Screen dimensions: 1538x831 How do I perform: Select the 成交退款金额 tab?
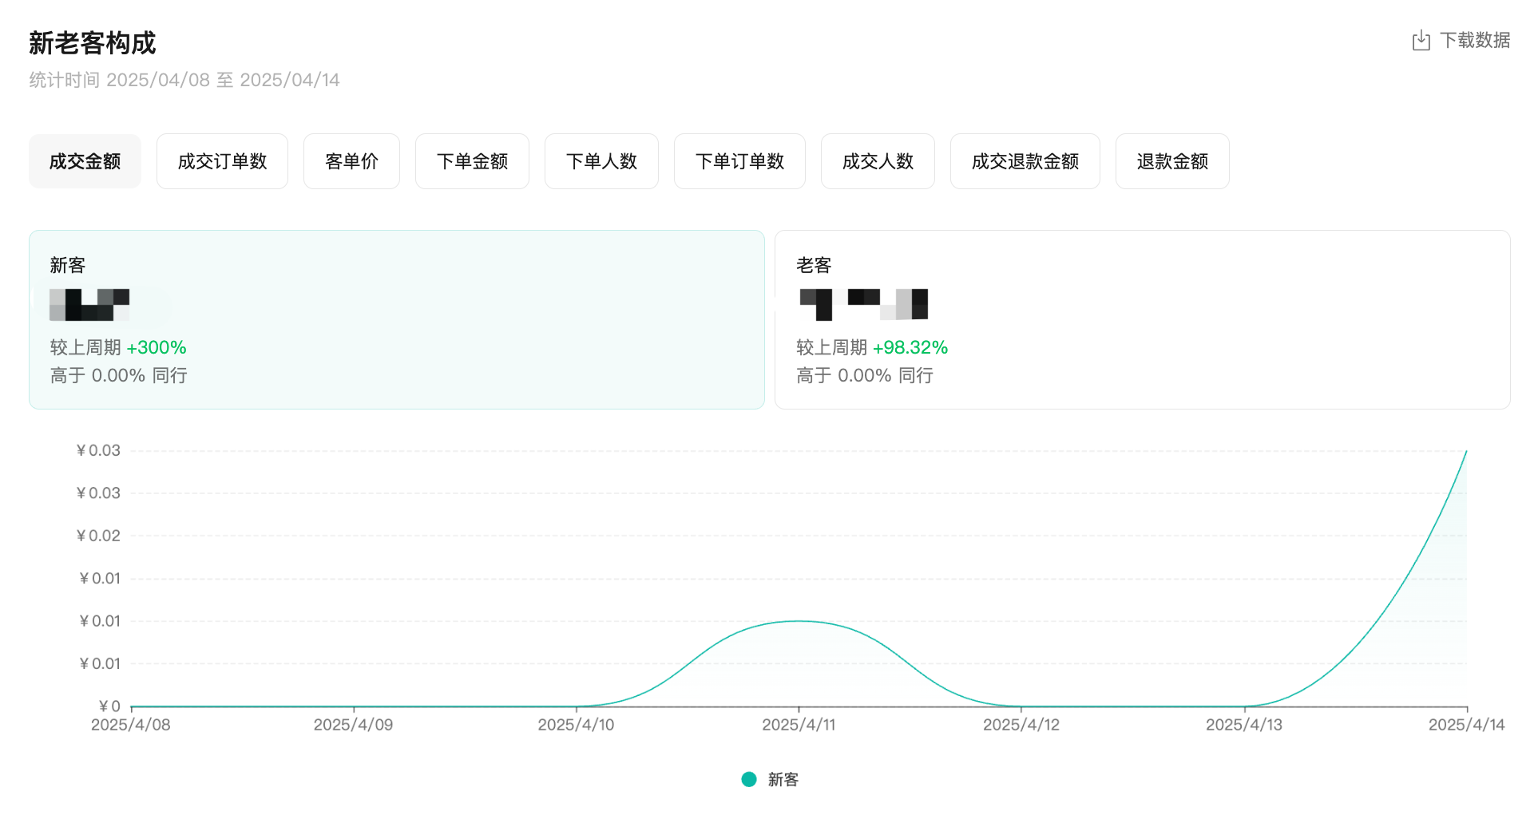pyautogui.click(x=1025, y=161)
